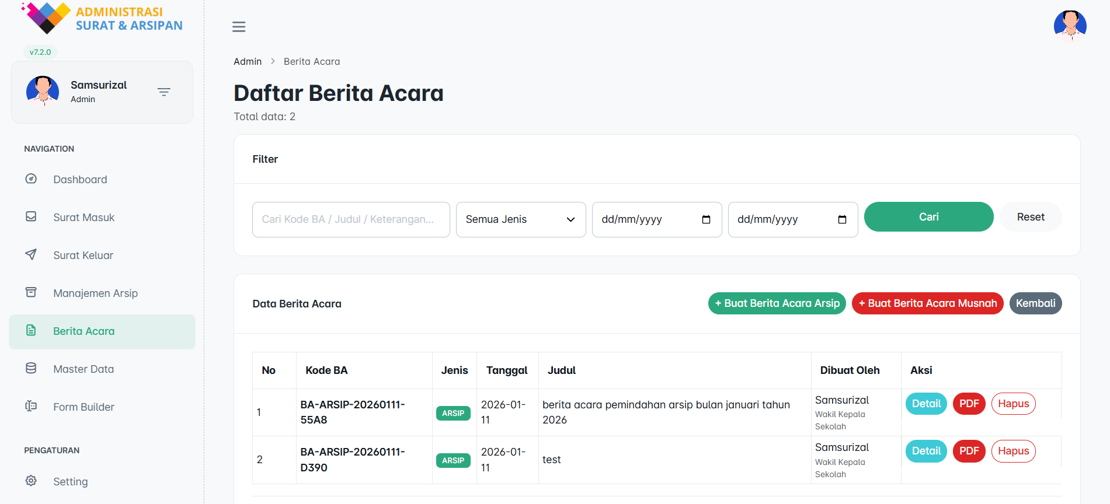Open the Berita Acara menu item
This screenshot has width=1110, height=504.
pos(83,331)
